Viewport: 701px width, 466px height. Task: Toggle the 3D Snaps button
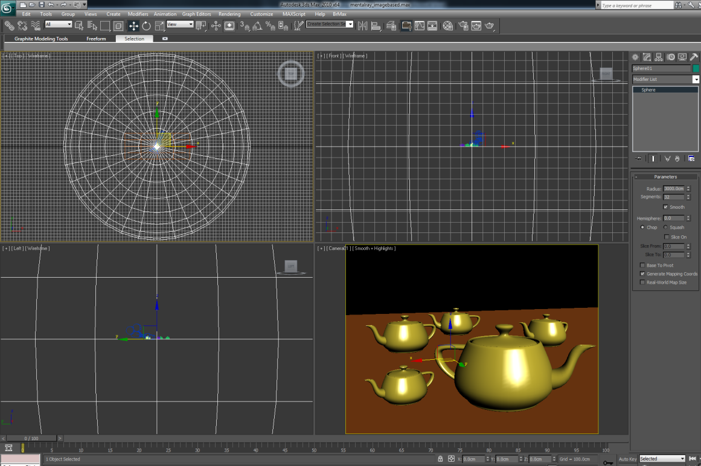pos(244,26)
